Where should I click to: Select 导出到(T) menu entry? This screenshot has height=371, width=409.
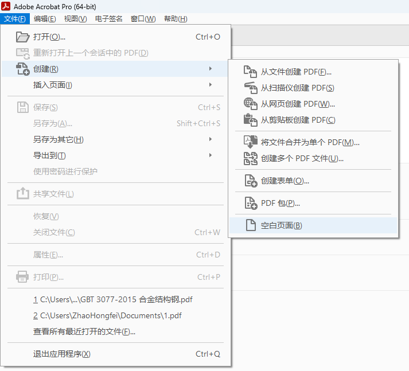pyautogui.click(x=116, y=155)
